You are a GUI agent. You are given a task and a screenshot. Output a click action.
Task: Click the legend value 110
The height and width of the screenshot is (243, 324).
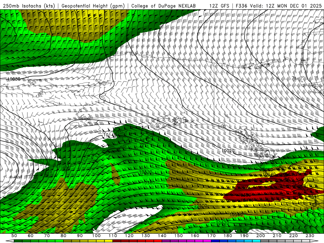pos(113,236)
